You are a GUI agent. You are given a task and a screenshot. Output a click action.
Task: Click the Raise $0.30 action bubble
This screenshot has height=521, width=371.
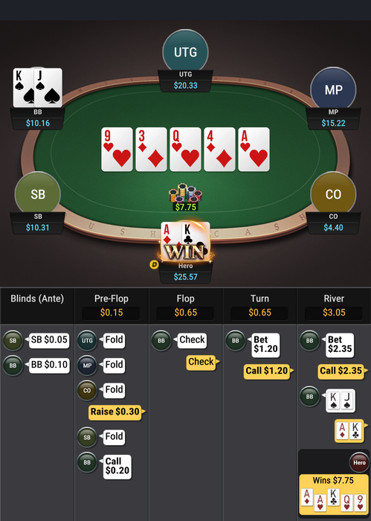pyautogui.click(x=115, y=412)
